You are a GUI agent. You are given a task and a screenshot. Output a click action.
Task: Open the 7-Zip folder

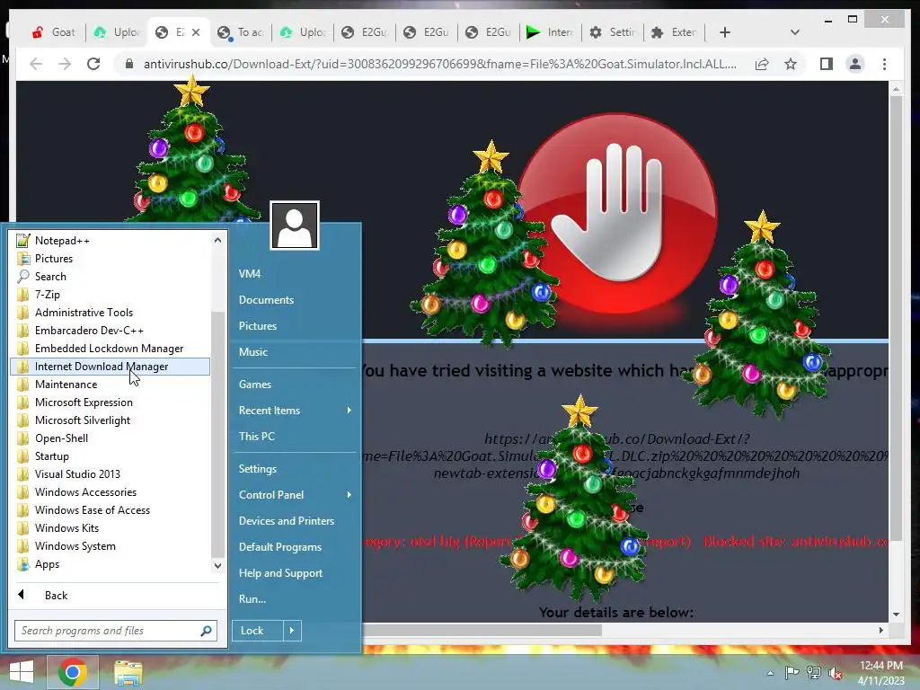point(111,295)
